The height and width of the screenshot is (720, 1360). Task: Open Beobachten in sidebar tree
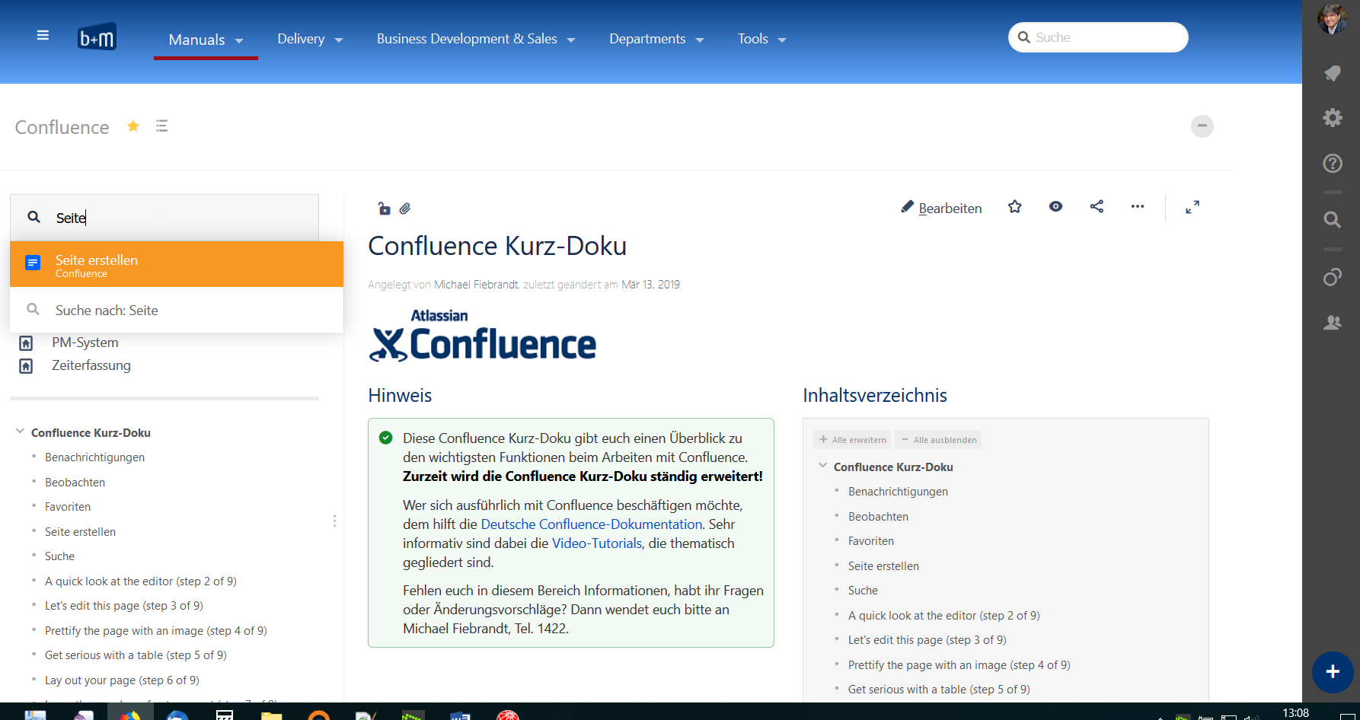pyautogui.click(x=75, y=483)
